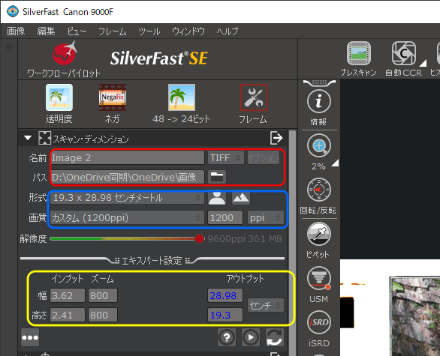Click the エキスパート設定 divider toggle
The width and height of the screenshot is (440, 356).
pyautogui.click(x=152, y=261)
